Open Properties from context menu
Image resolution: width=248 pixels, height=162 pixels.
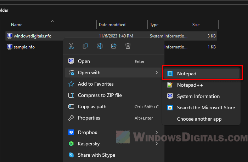[113, 118]
